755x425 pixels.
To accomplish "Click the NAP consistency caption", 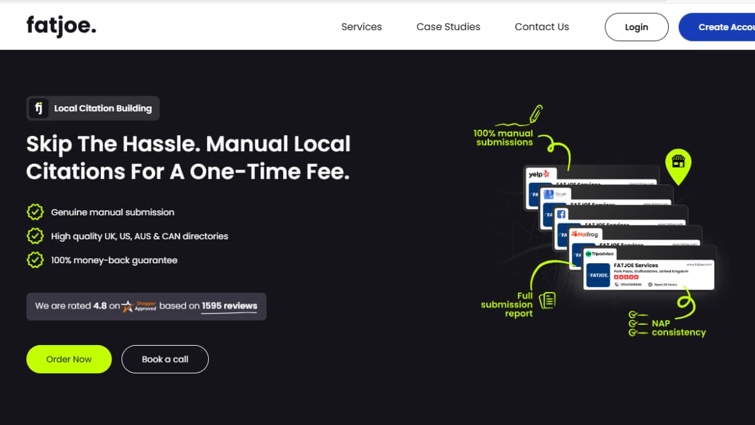I will tap(678, 328).
